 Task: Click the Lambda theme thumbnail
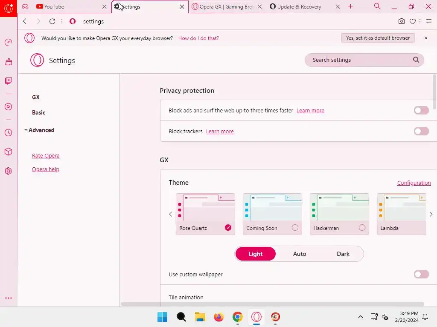click(x=401, y=214)
